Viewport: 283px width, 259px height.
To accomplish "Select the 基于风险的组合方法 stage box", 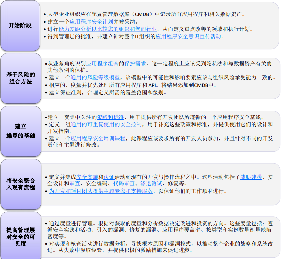I will click(x=20, y=78).
